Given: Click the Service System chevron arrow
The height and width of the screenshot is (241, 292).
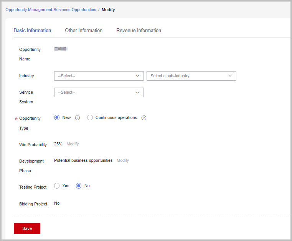Looking at the screenshot, I should (138, 92).
